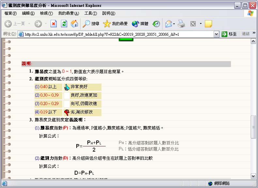This screenshot has height=188, width=258.
Task: Open the Back button history dropdown arrow
Action: point(29,24)
